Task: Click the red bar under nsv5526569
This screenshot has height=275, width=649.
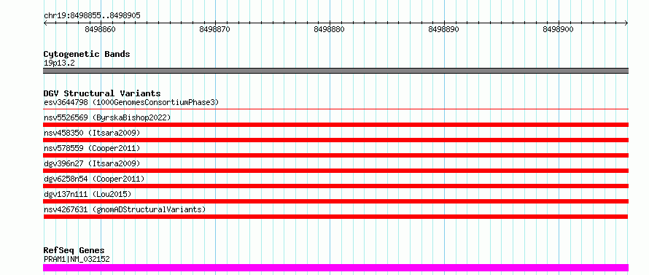Action: (335, 125)
